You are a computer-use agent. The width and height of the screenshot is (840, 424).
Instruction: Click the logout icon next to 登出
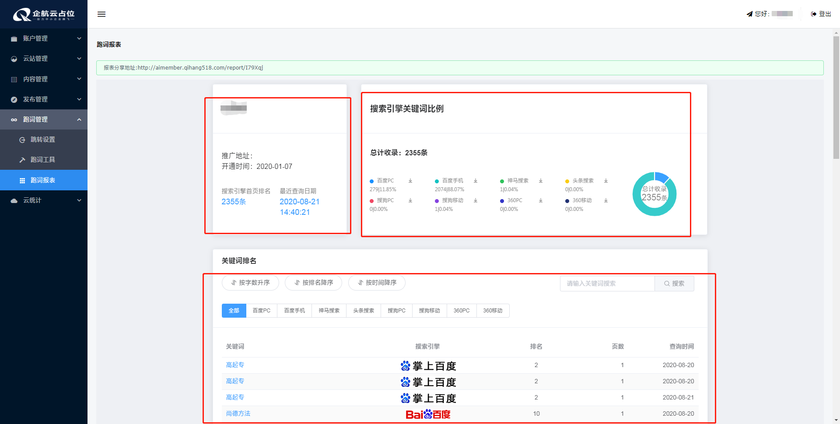click(x=812, y=14)
